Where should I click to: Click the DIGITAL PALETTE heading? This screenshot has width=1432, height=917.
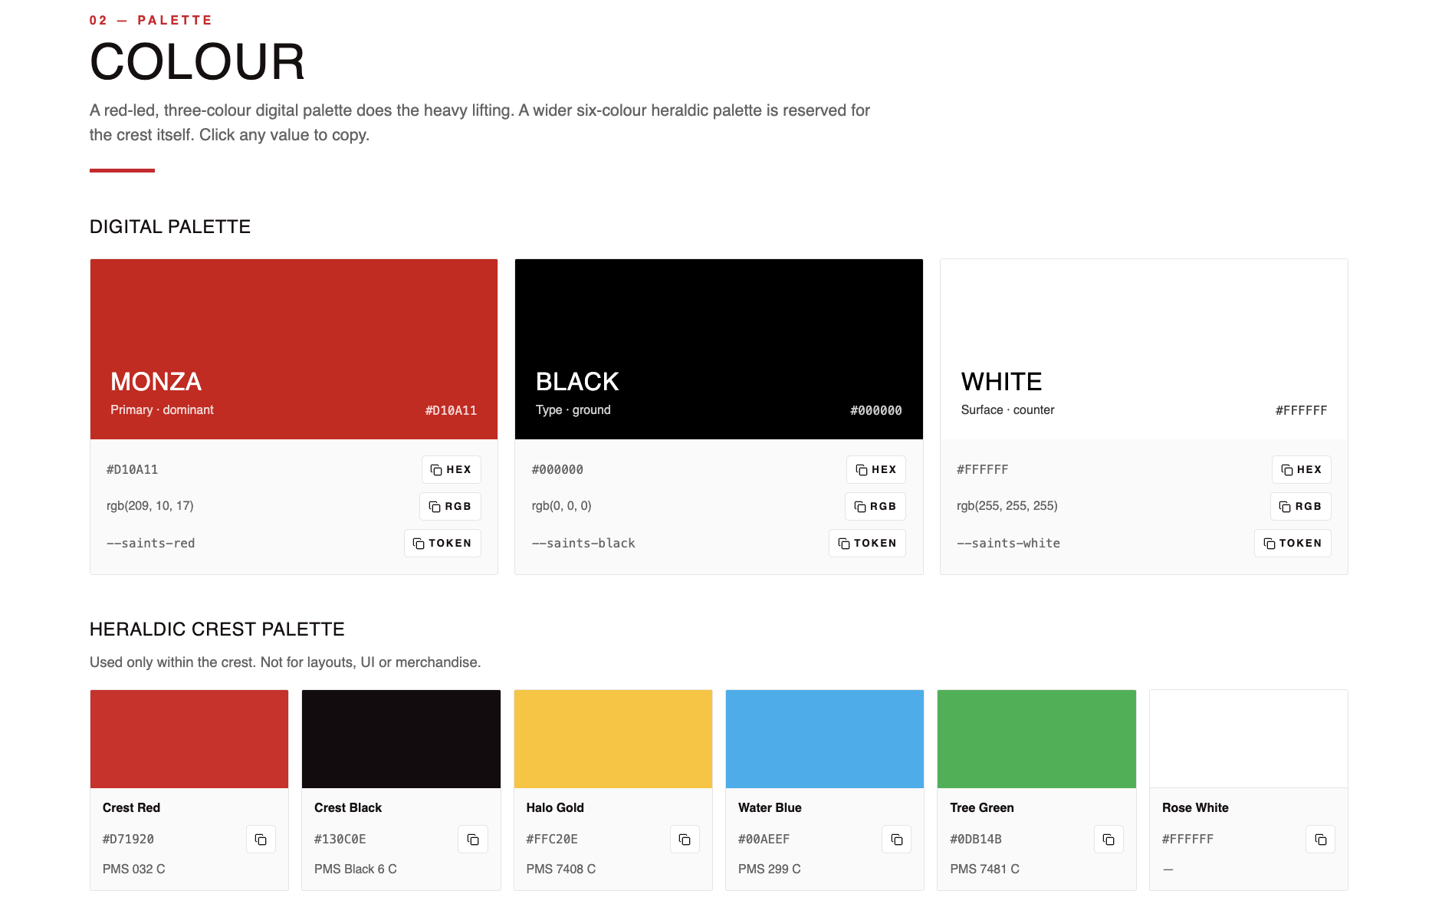(170, 227)
